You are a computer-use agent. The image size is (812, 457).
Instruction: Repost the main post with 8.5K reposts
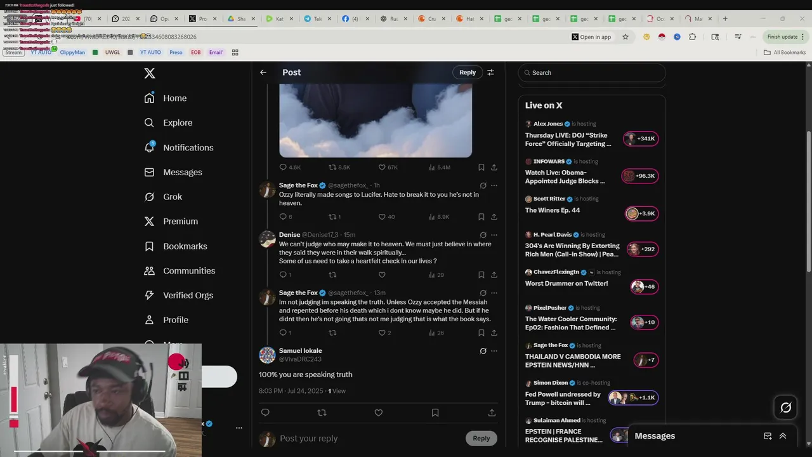coord(332,168)
